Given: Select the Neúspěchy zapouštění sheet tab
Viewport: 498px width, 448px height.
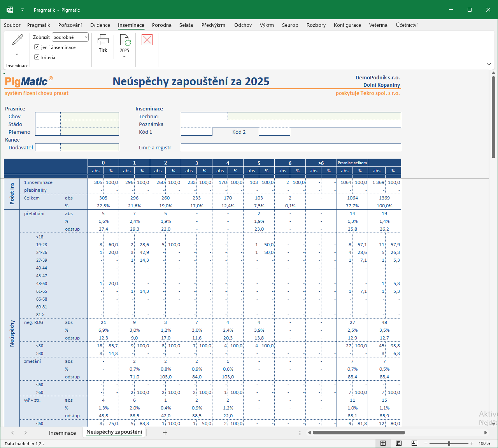Looking at the screenshot, I should tap(114, 432).
